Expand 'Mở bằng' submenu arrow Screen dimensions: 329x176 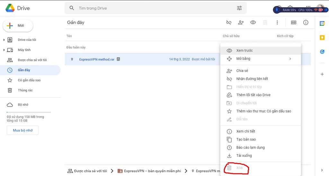pos(290,59)
